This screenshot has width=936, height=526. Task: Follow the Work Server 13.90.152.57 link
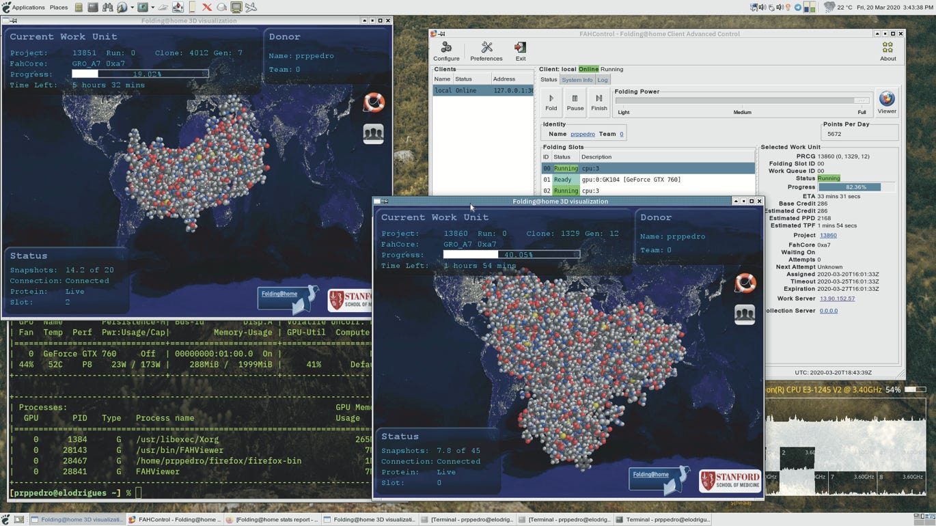(837, 299)
